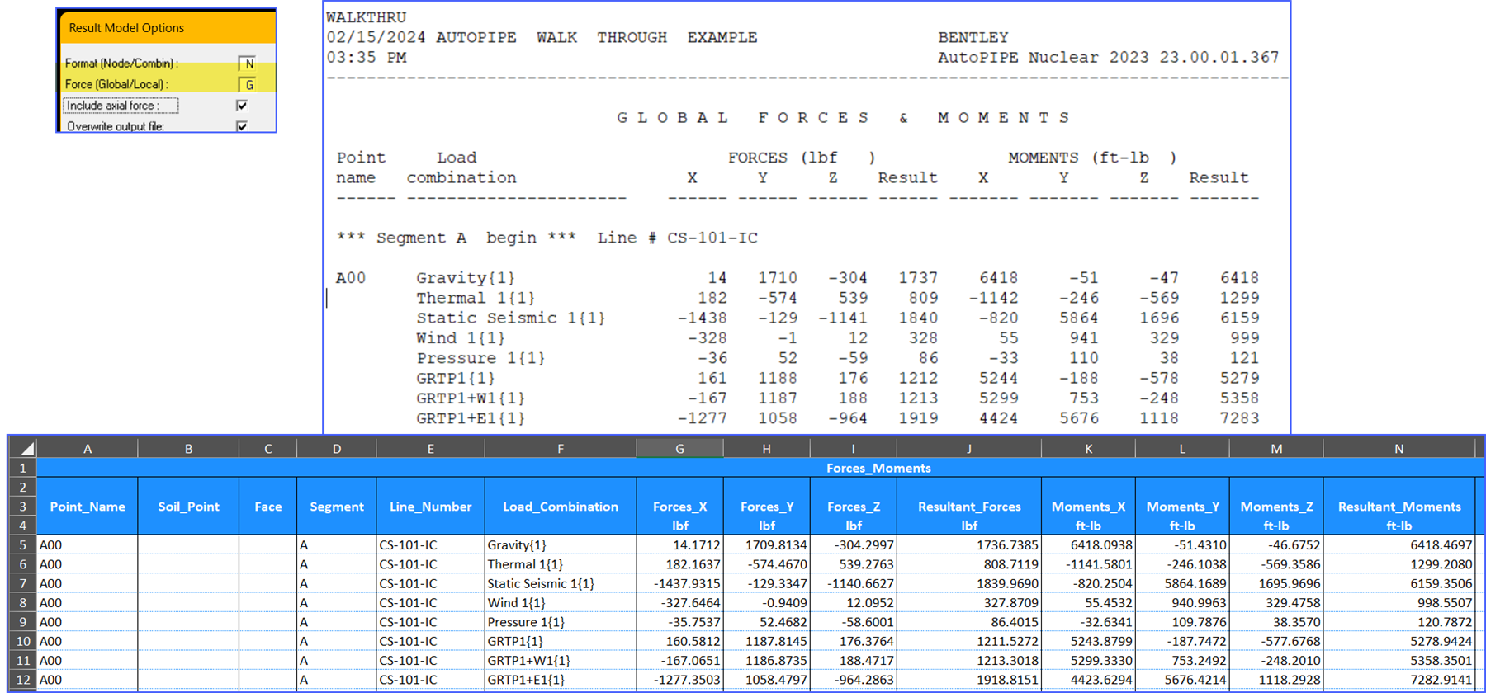Select cell with value 5299.3330

(1088, 660)
